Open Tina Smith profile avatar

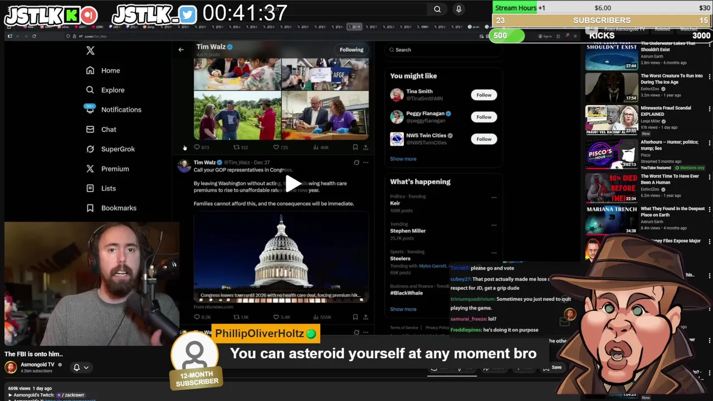[397, 95]
